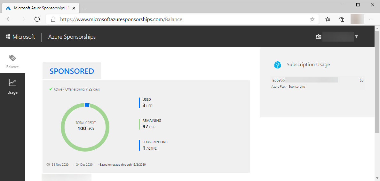The image size is (380, 181).
Task: Click the Microsoft wordmark text
Action: click(x=24, y=37)
